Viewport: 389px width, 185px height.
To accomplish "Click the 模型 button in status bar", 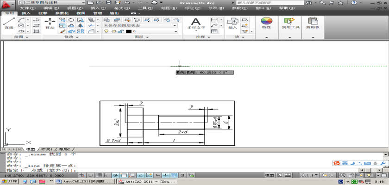I will (270, 175).
